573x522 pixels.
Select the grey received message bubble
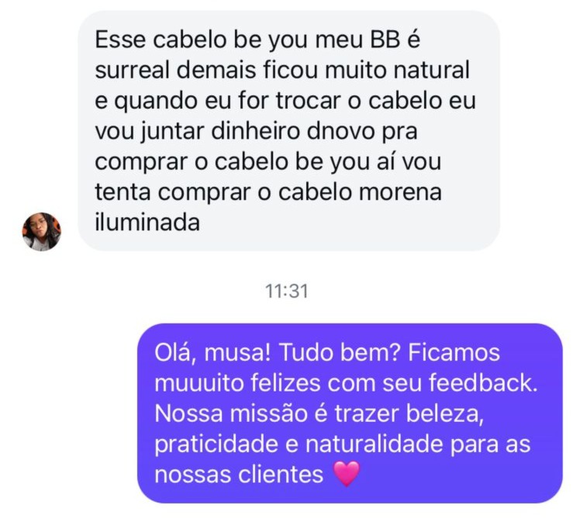click(288, 131)
